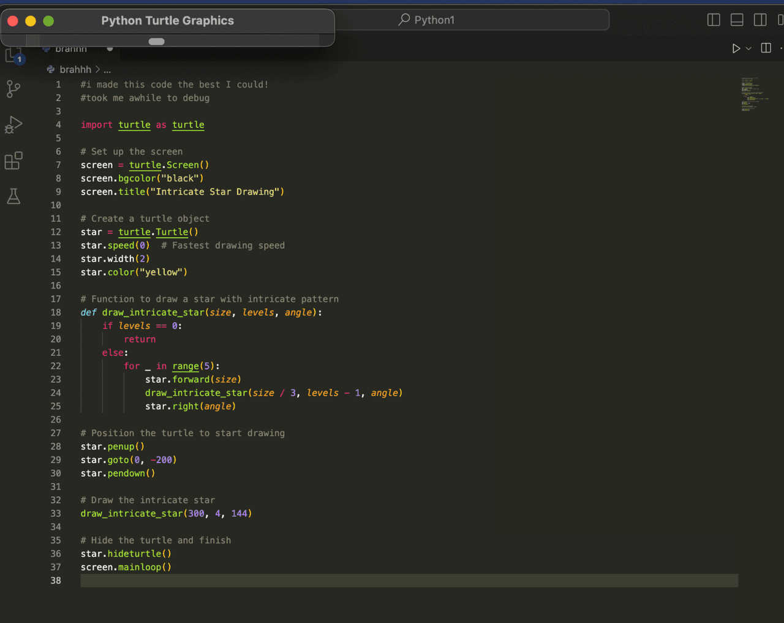Screen dimensions: 784x623
Task: Open the brahhh breadcrumb file dropdown
Action: [x=75, y=70]
